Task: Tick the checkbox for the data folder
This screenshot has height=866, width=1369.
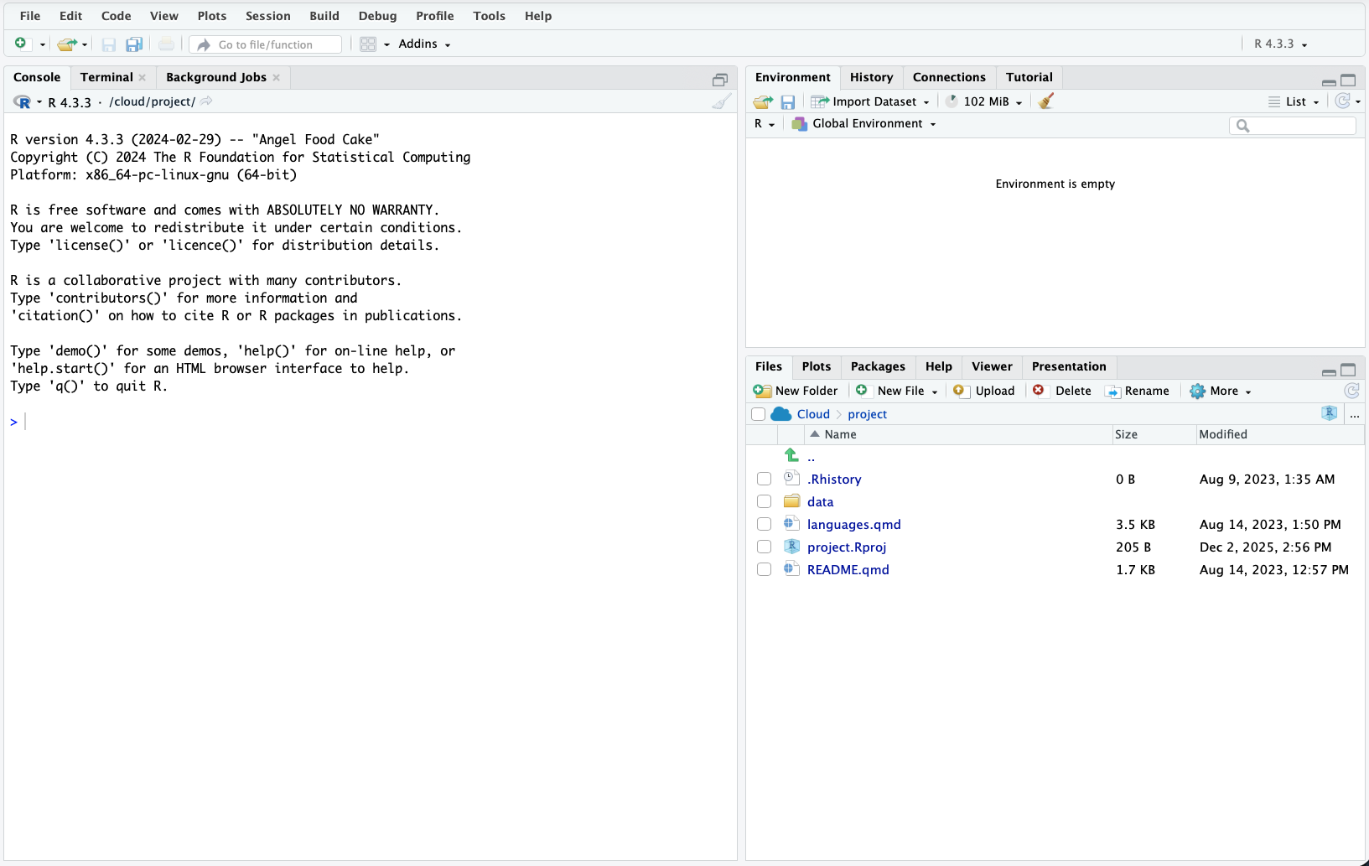Action: (x=764, y=501)
